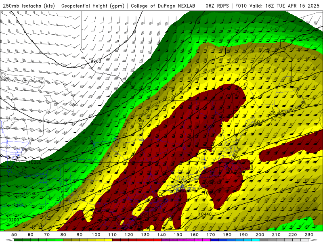
Task: Click the 9960 height contour label
Action: tap(96, 61)
